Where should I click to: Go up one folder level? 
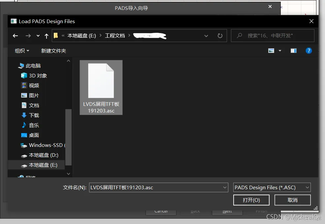pyautogui.click(x=47, y=36)
